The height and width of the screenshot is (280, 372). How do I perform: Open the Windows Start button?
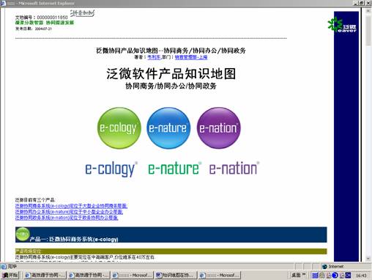click(10, 275)
